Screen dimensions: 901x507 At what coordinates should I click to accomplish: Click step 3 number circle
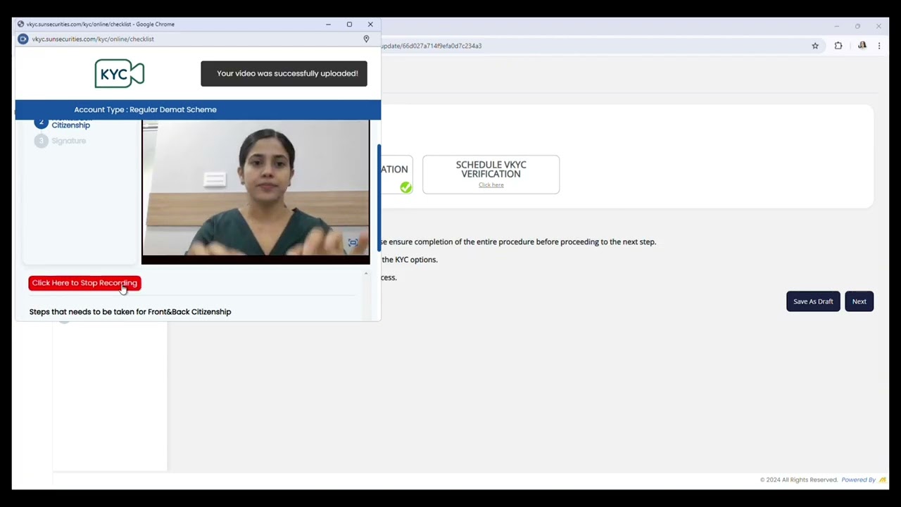coord(41,141)
